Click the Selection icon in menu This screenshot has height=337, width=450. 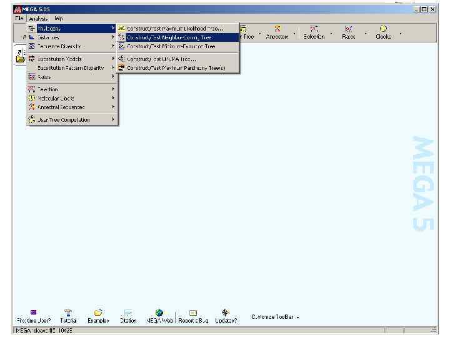[32, 89]
